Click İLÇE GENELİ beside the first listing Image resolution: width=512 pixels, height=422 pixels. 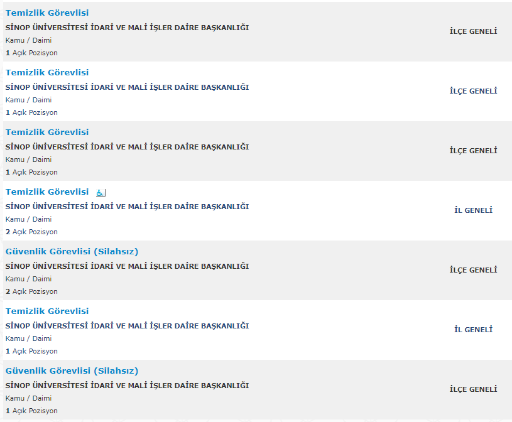tap(473, 31)
